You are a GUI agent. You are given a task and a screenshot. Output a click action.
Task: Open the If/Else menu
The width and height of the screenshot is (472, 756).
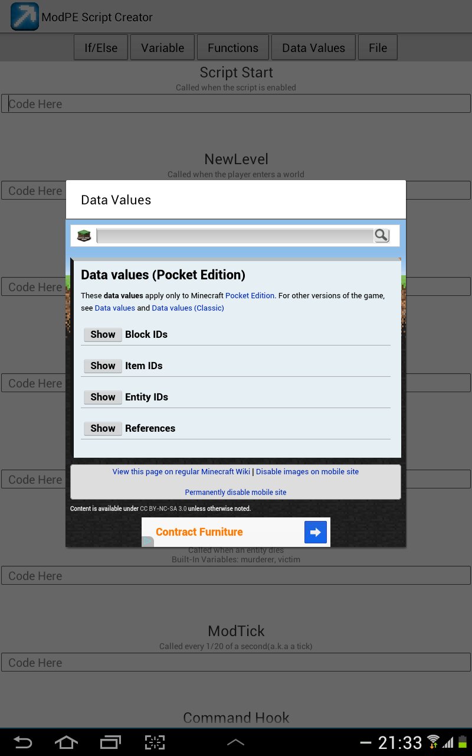coord(101,48)
